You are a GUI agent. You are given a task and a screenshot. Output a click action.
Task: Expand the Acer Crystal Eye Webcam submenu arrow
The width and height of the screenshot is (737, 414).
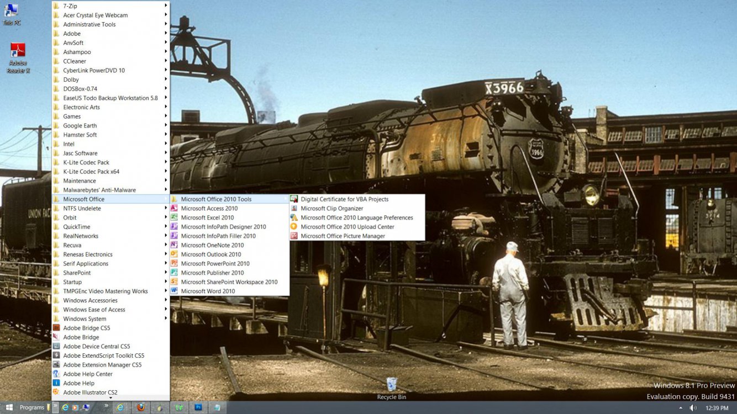pyautogui.click(x=166, y=15)
